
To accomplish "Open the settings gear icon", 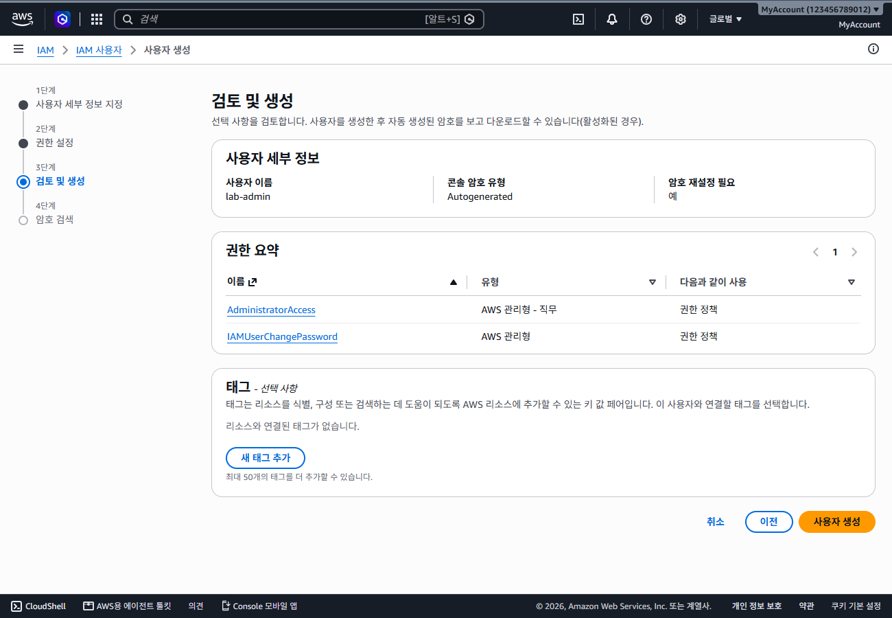I will (680, 19).
